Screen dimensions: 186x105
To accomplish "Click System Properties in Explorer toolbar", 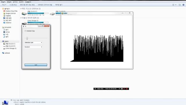I will click(x=13, y=5).
